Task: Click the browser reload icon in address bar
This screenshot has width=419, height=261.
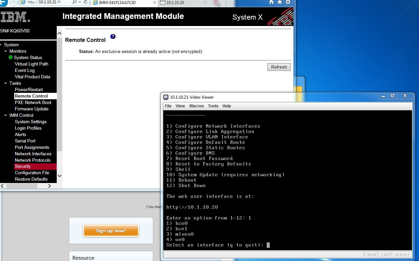Action: 85,2
